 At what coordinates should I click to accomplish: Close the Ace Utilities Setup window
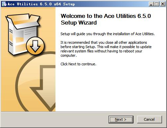pos(163,4)
